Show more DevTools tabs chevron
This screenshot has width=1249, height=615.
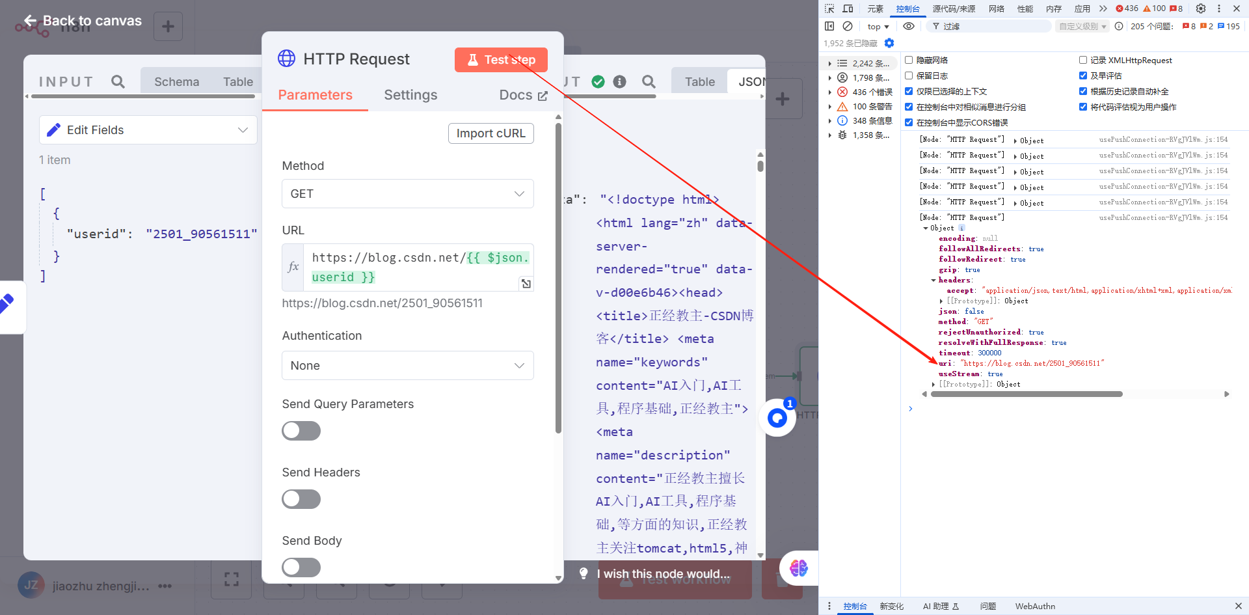1103,8
